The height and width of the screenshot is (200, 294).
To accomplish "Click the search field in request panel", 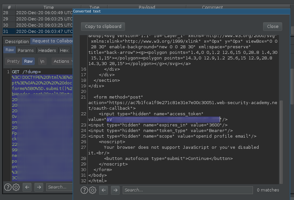I will [60, 187].
